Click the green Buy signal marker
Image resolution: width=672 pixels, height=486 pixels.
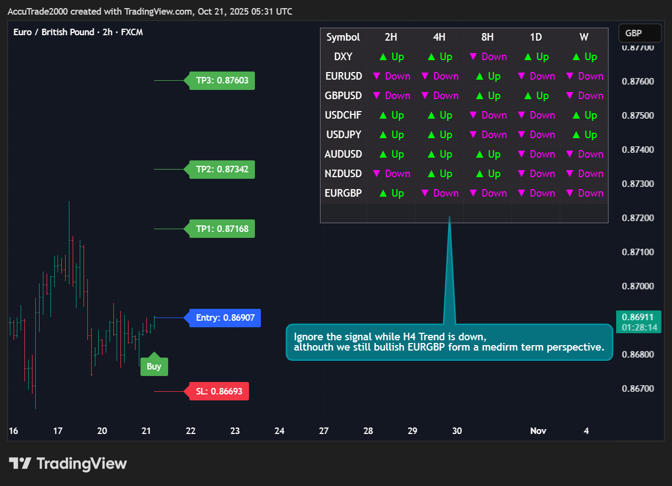click(154, 366)
